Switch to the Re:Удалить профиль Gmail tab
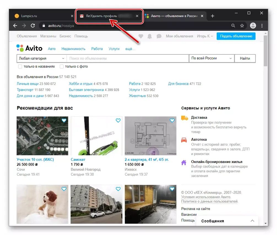 [109, 16]
